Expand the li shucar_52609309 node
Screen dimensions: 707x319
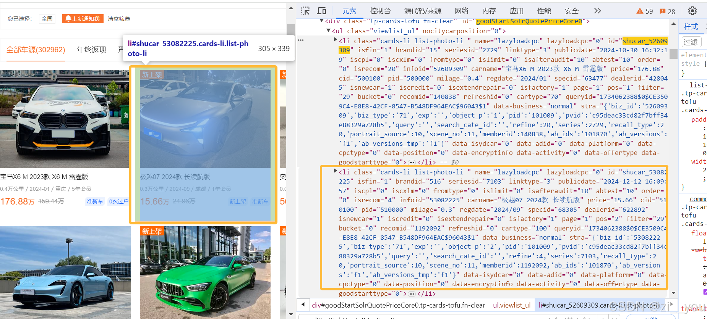tap(336, 40)
